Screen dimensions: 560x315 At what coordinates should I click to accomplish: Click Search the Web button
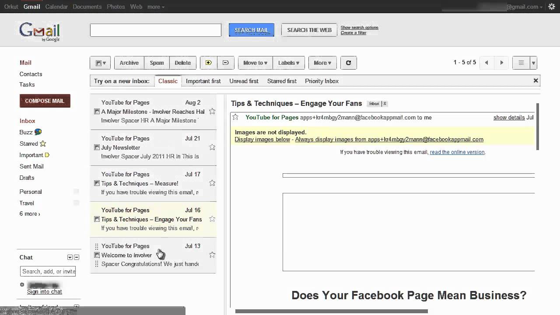309,30
